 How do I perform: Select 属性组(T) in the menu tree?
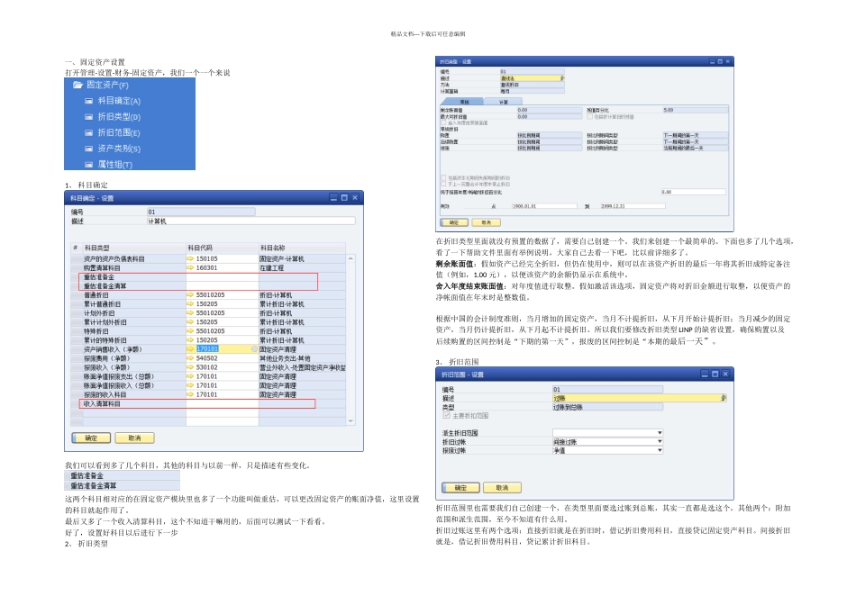[x=109, y=164]
